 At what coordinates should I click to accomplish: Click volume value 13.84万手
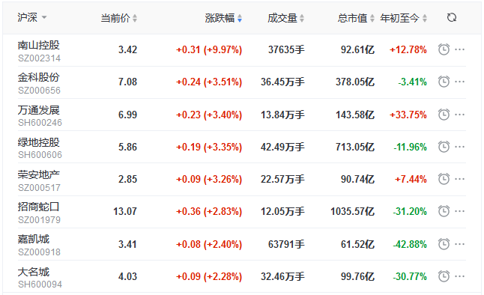tap(282, 115)
